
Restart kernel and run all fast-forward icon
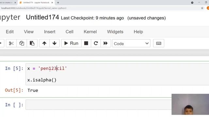[x=105, y=43]
